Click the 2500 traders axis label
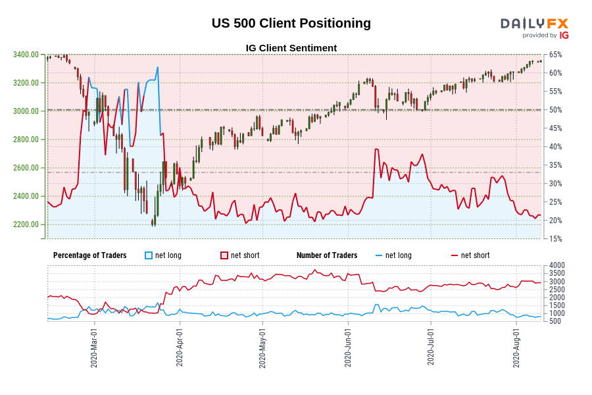 557,290
